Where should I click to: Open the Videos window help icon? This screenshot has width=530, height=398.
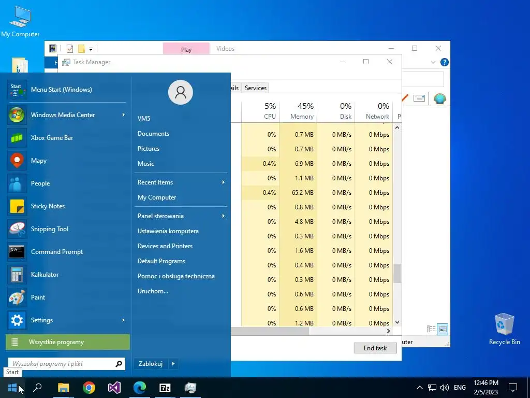(445, 62)
